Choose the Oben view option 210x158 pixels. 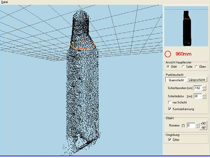point(196,67)
